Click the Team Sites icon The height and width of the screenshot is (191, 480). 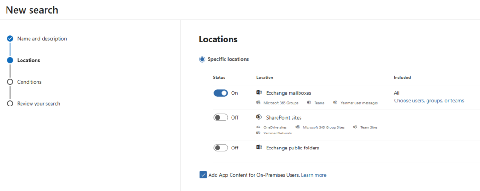[x=355, y=127]
